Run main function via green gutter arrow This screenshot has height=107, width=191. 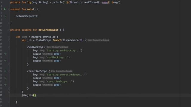pos(5,9)
